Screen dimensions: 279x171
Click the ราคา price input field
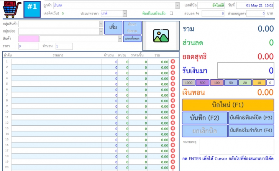(x=29, y=46)
